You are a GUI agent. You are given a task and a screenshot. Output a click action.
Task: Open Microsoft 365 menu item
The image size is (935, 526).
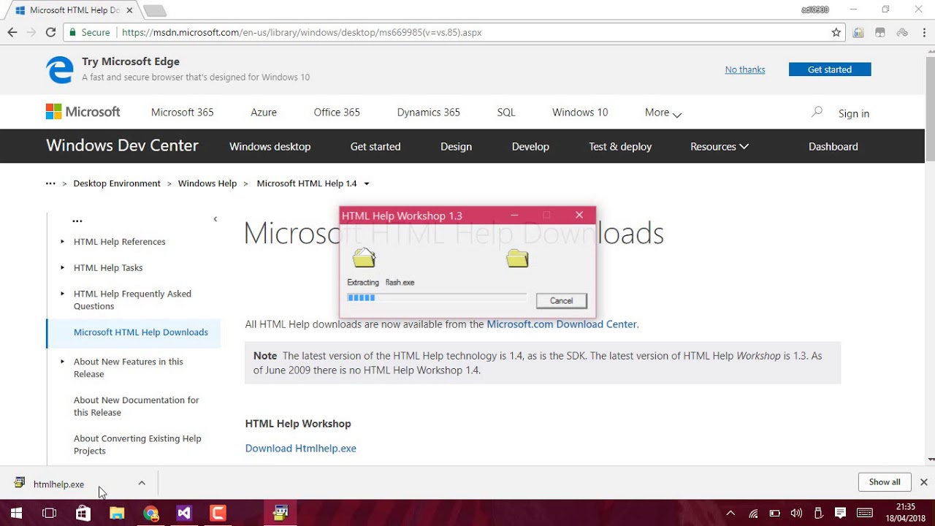(x=182, y=112)
